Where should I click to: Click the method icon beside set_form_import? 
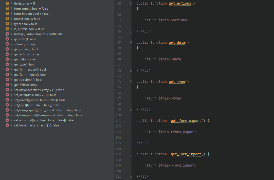point(7,115)
